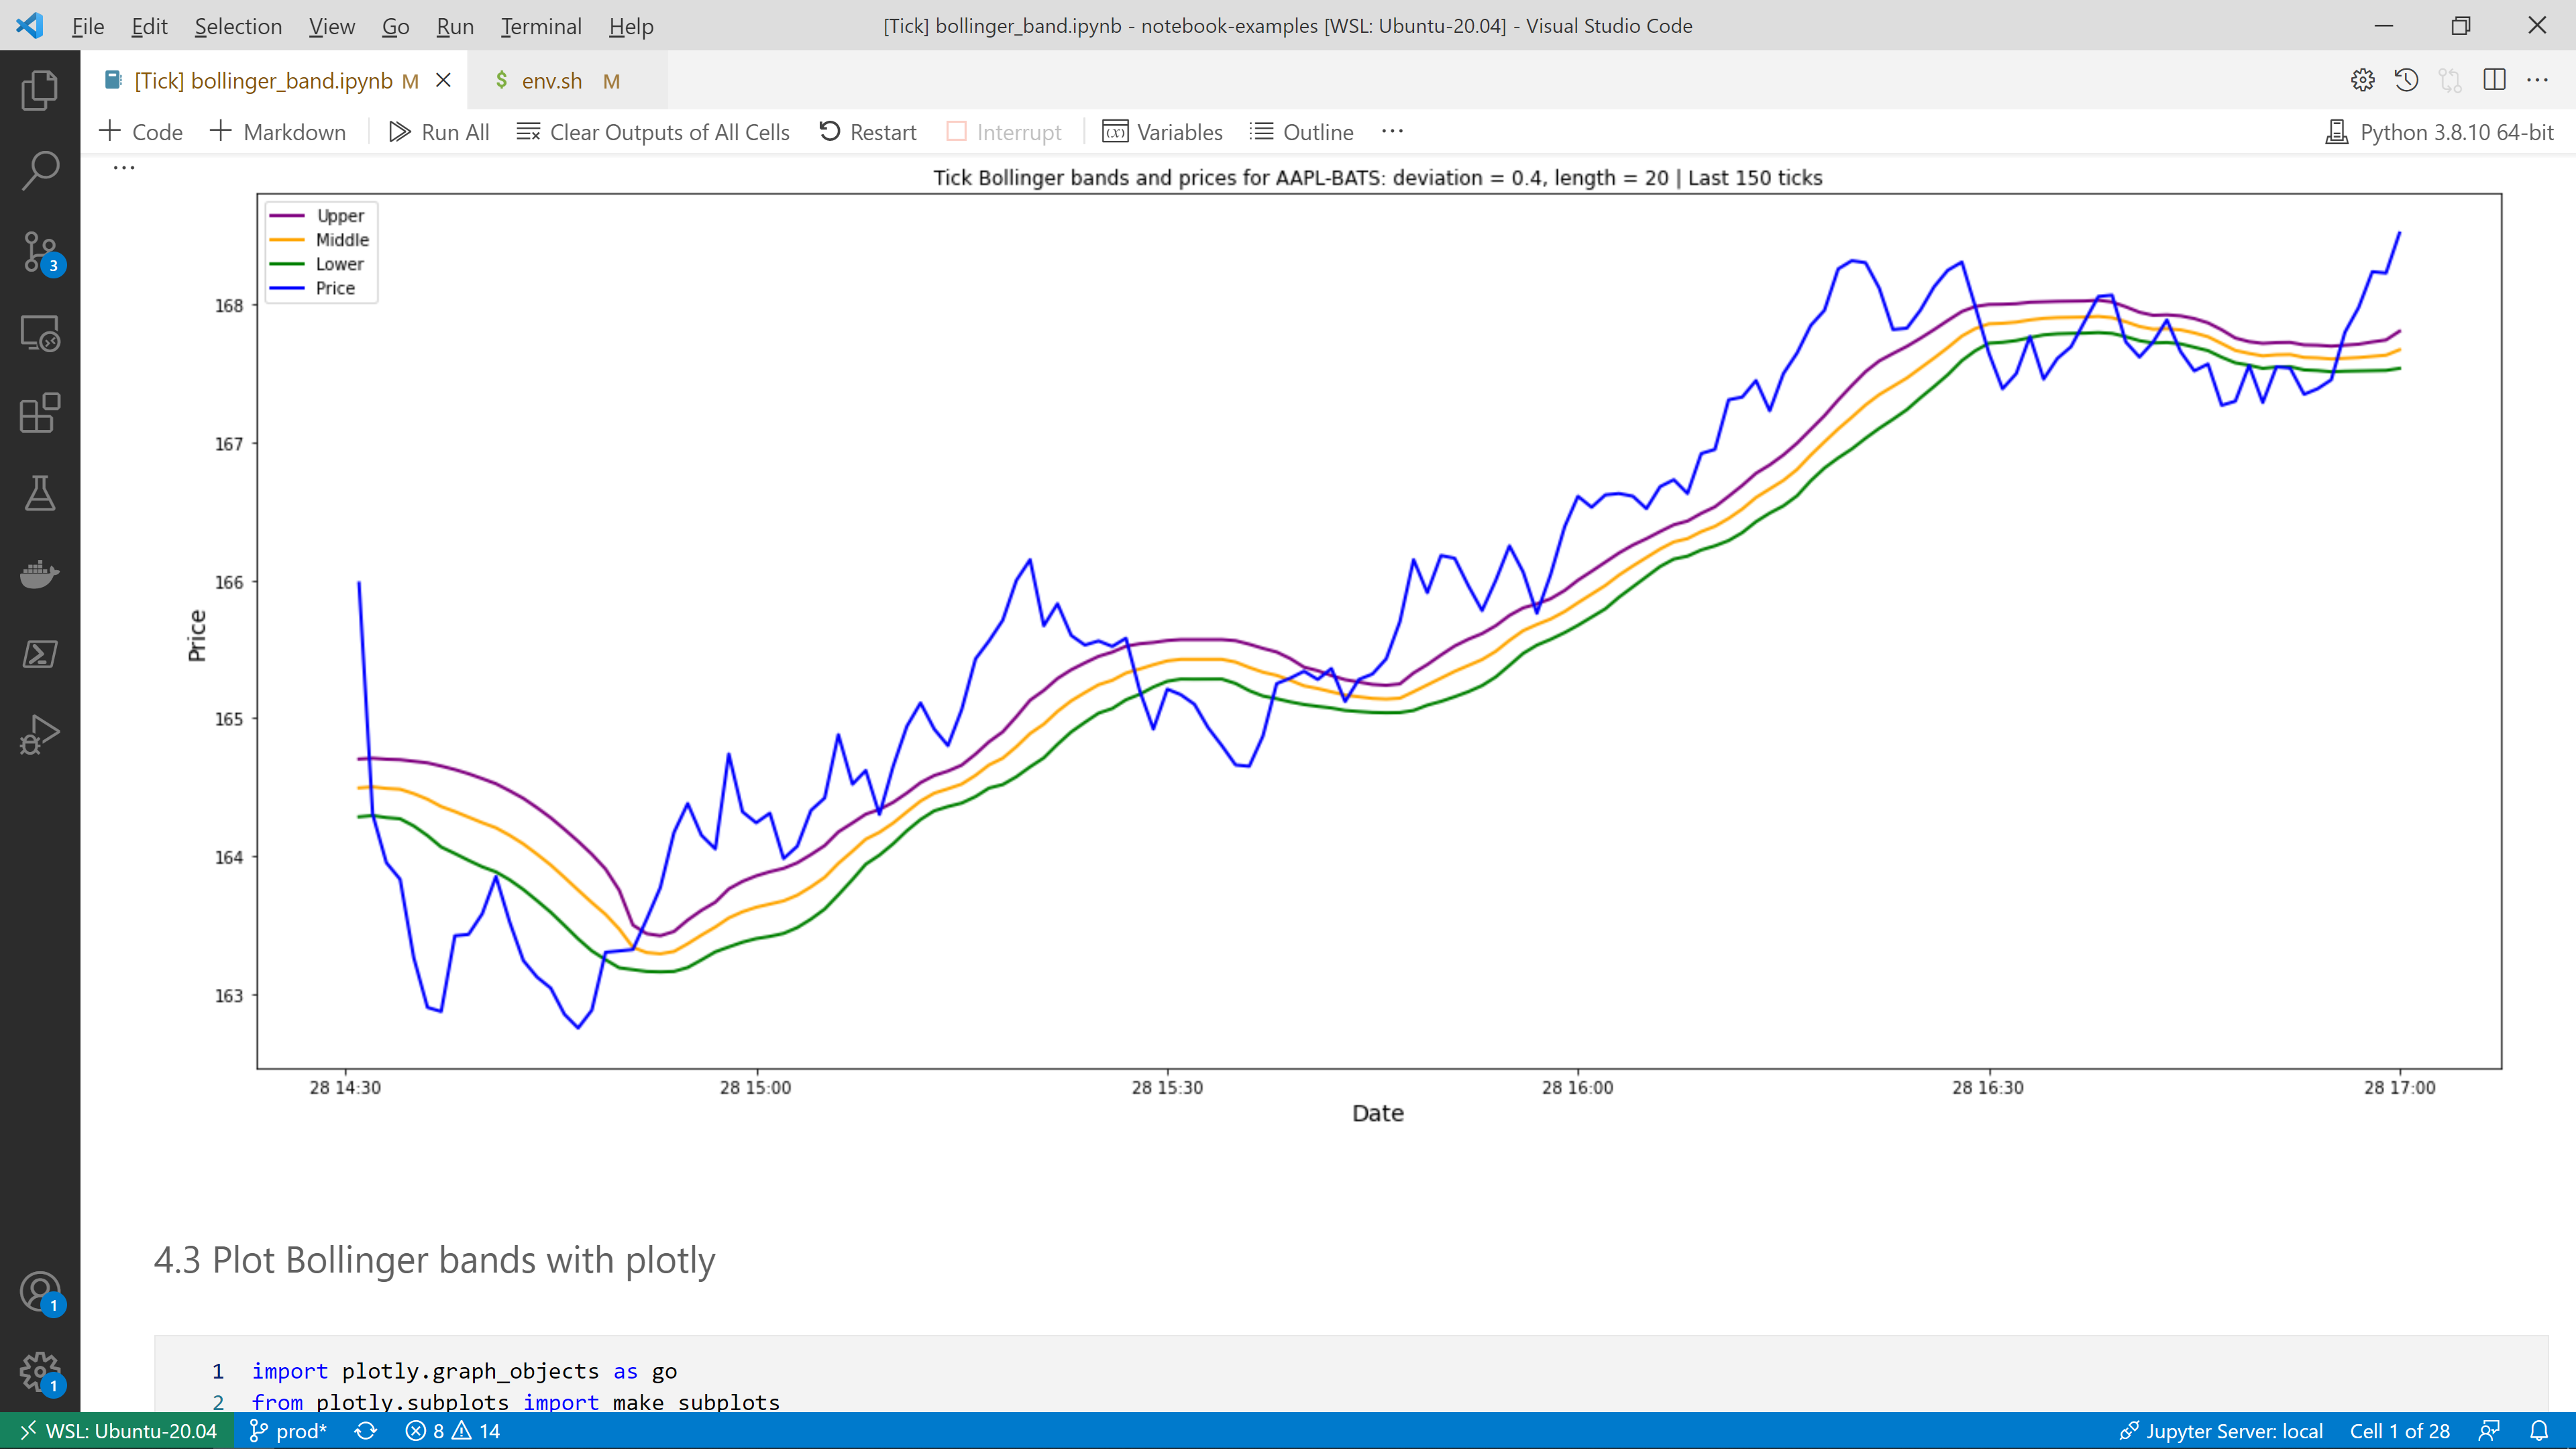Open the feedback icon in status bar

(x=2490, y=1431)
